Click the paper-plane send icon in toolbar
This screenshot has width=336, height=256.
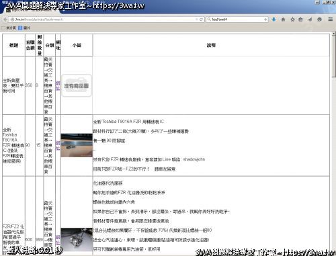click(x=310, y=19)
